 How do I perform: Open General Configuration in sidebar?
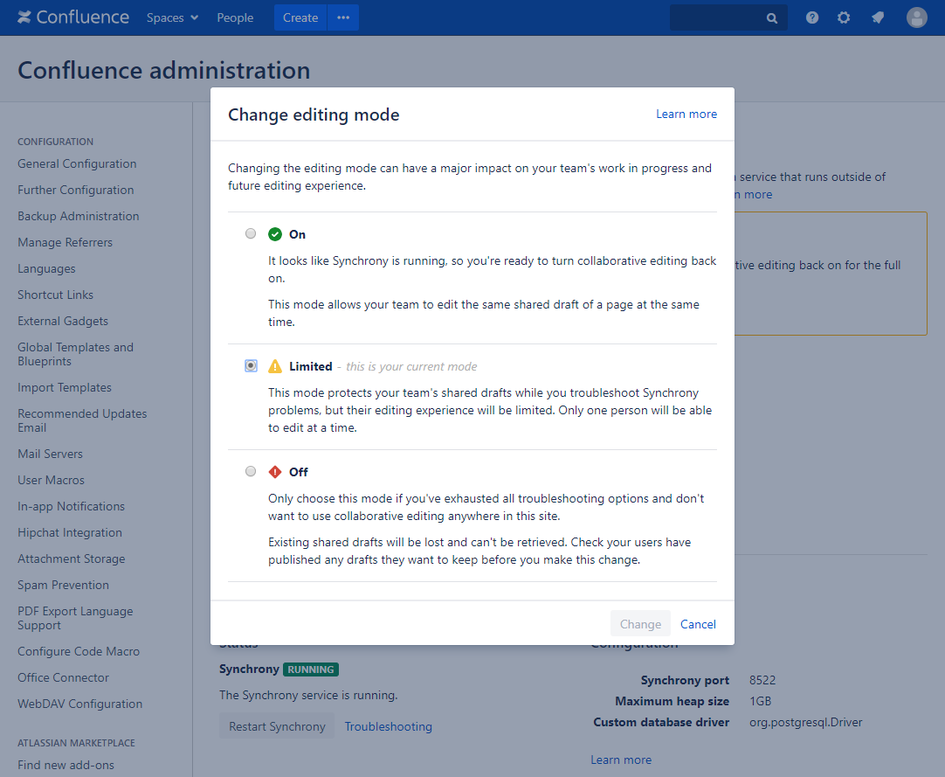point(77,163)
